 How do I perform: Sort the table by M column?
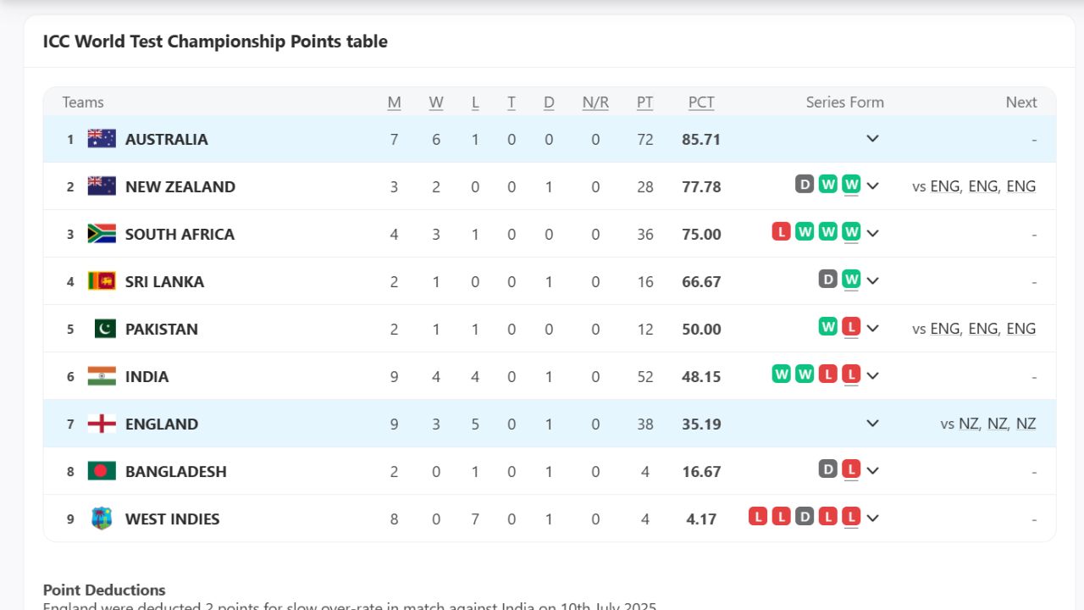click(x=394, y=102)
